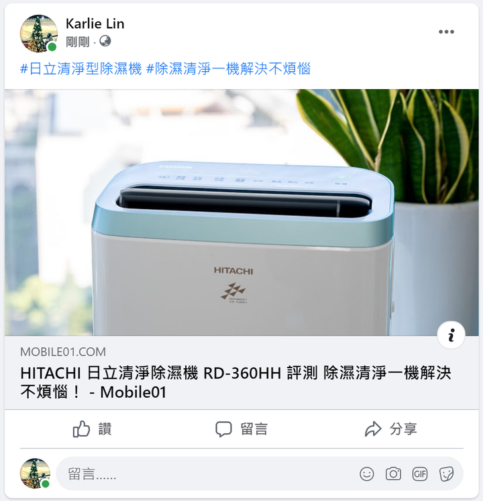The width and height of the screenshot is (483, 501).
Task: Open the MOBILE01.COM source link
Action: tap(63, 352)
